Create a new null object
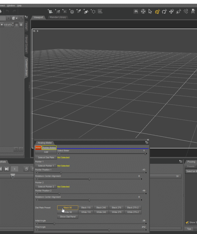 tap(93, 11)
